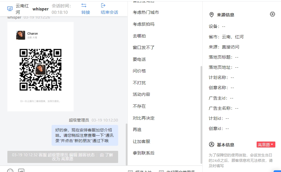Click the 计划id field row
This screenshot has width=281, height=172.
tap(219, 118)
